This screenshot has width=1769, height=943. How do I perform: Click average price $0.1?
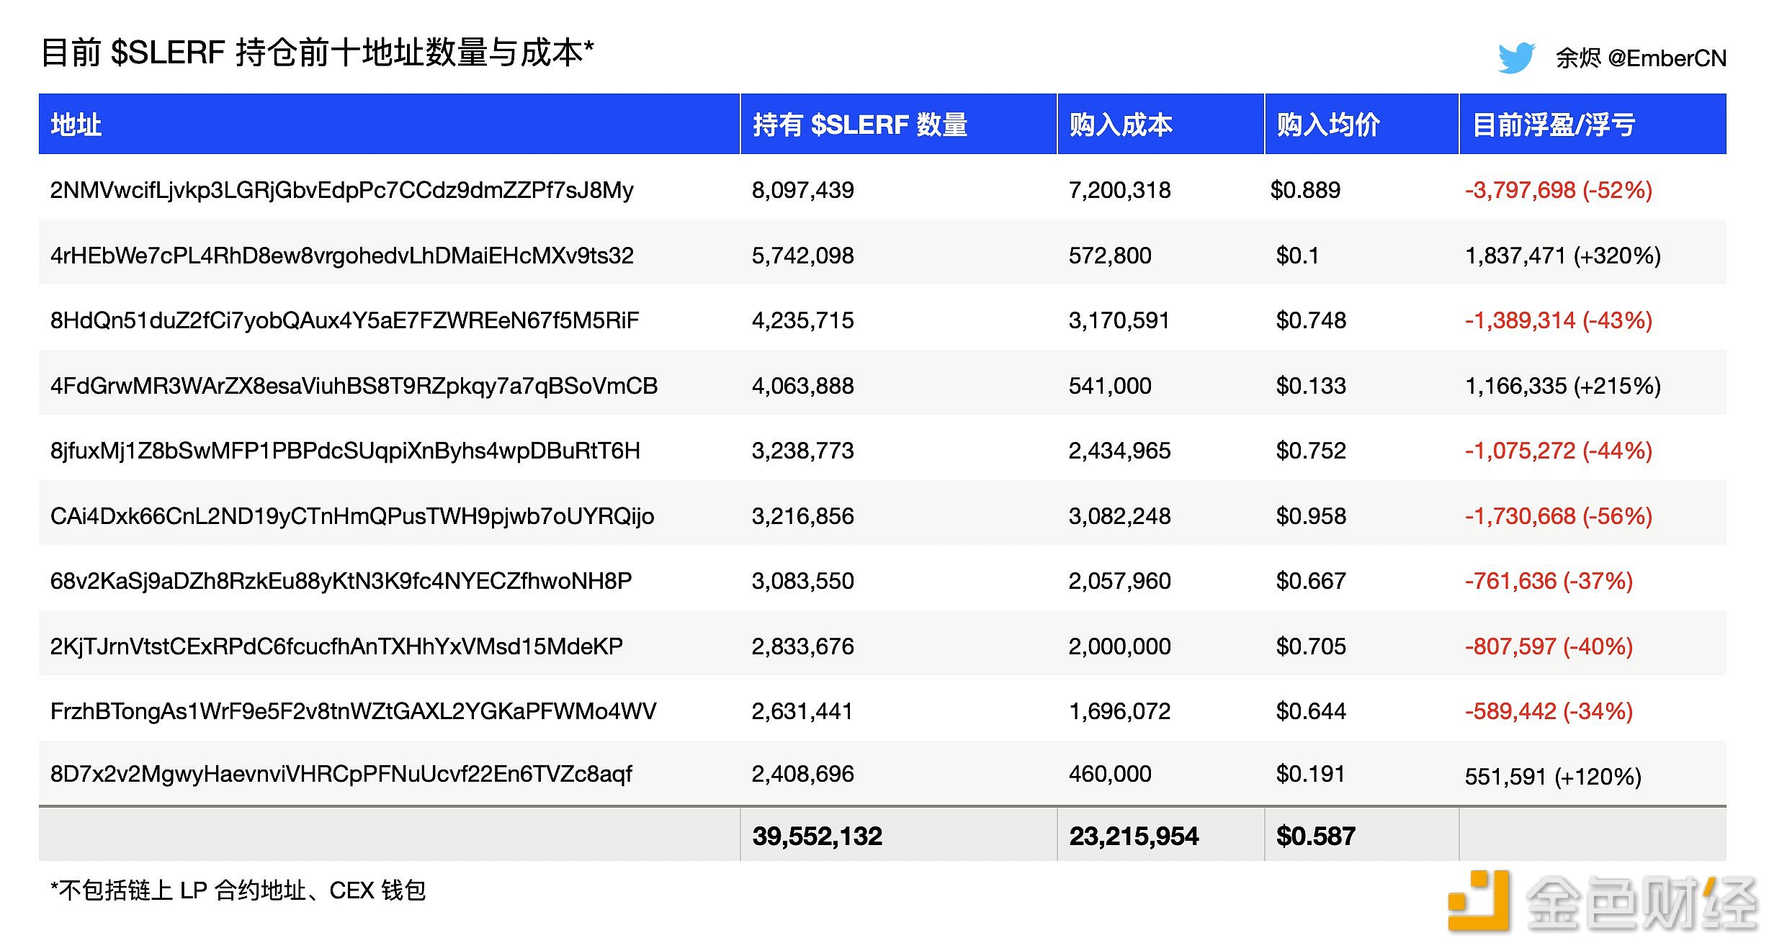(x=1297, y=256)
